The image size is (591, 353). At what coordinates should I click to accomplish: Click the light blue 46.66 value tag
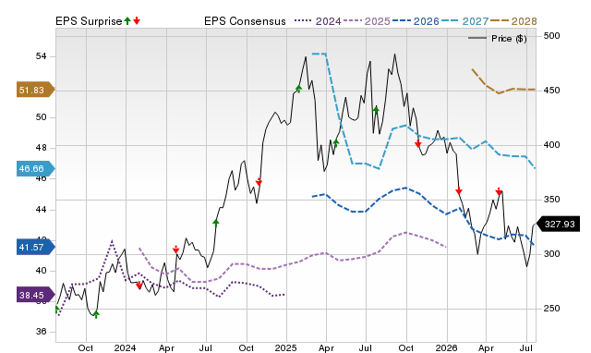35,168
